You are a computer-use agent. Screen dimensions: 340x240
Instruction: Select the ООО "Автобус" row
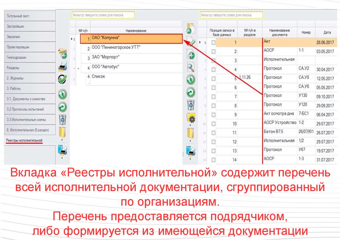[131, 68]
